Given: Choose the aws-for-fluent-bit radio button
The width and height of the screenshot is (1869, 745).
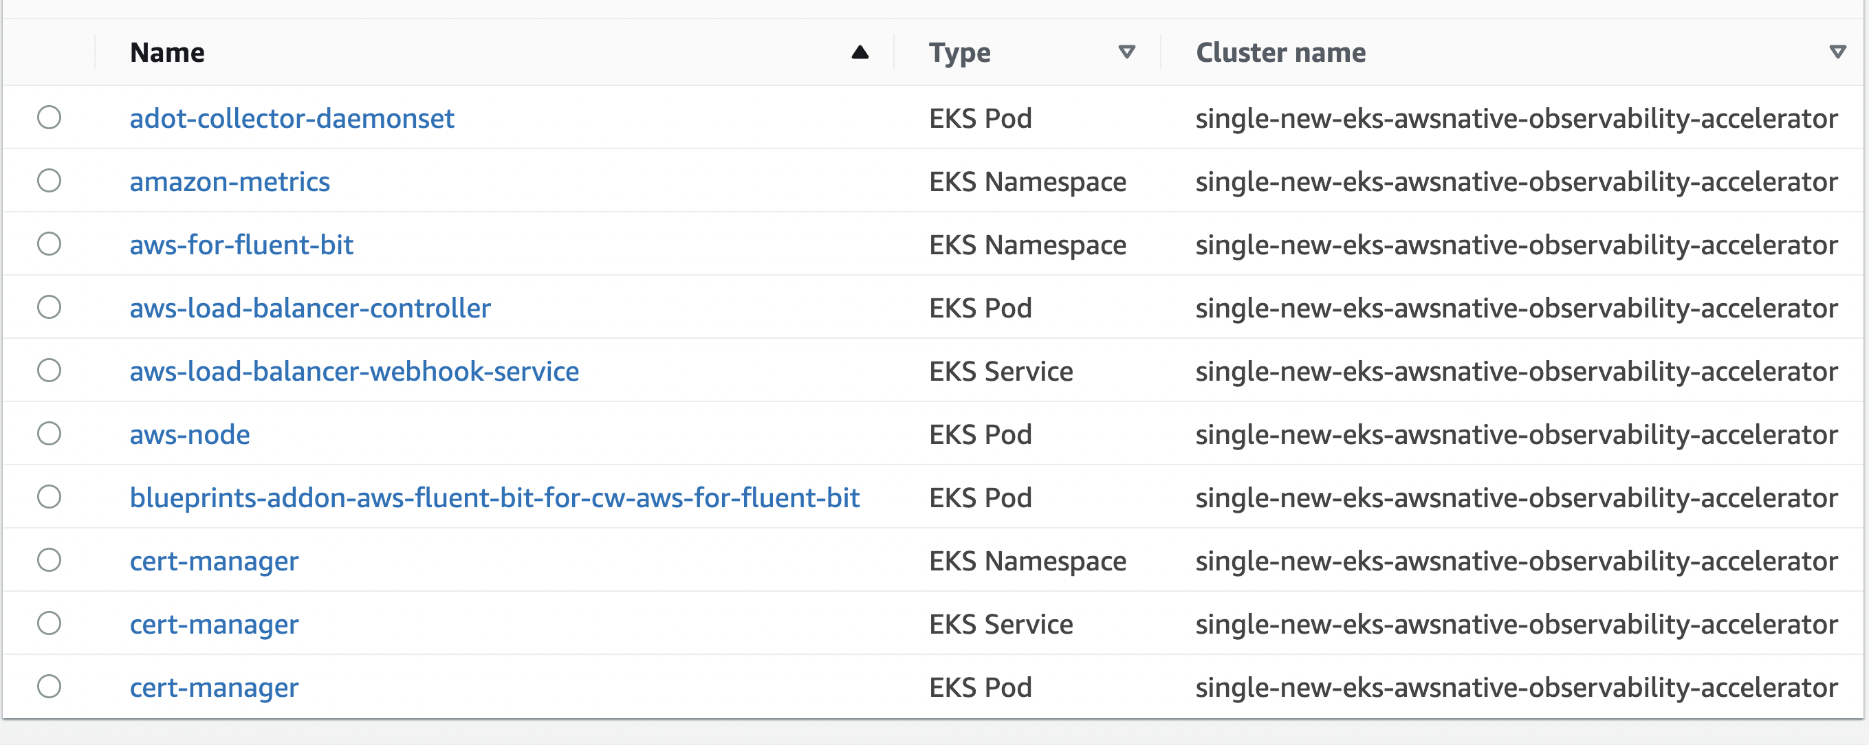Looking at the screenshot, I should point(50,244).
